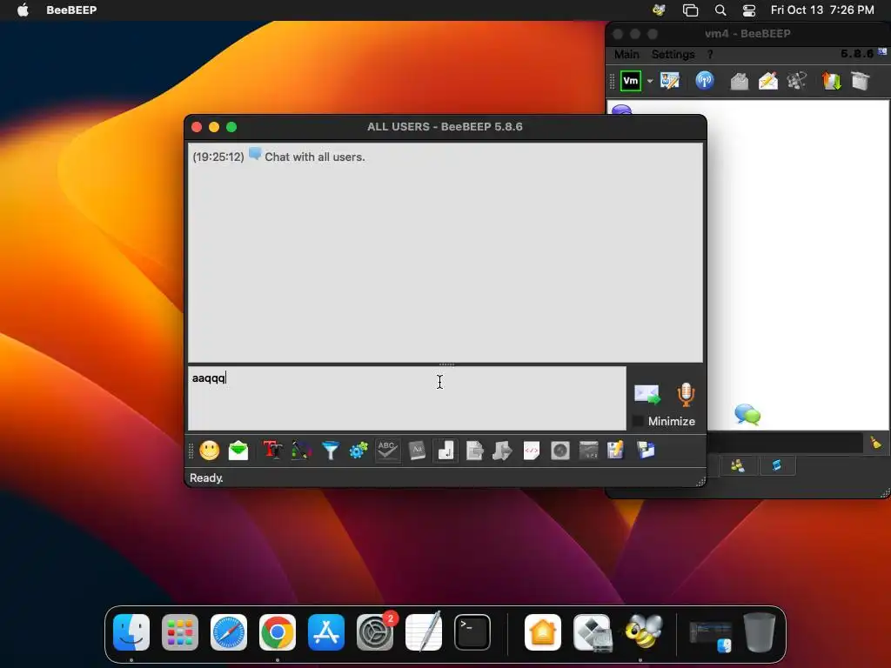Toggle the Aa dictionary word completer

417,451
